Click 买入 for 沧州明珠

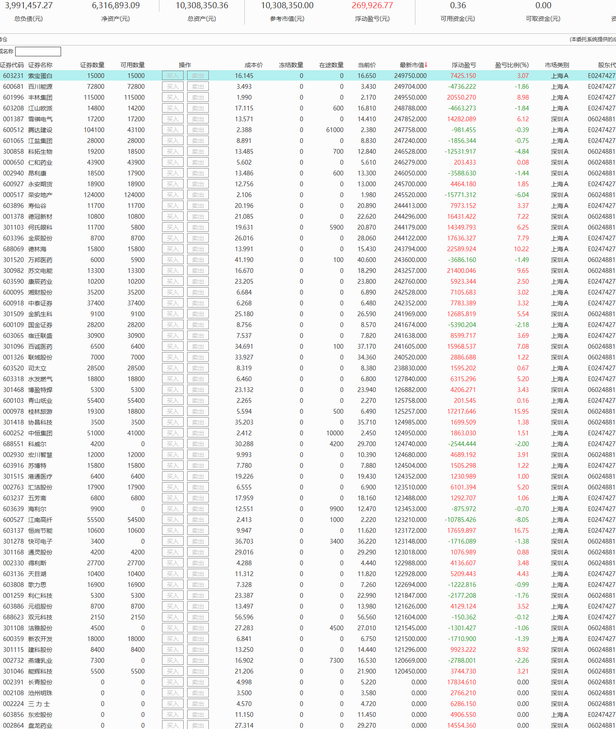(173, 693)
